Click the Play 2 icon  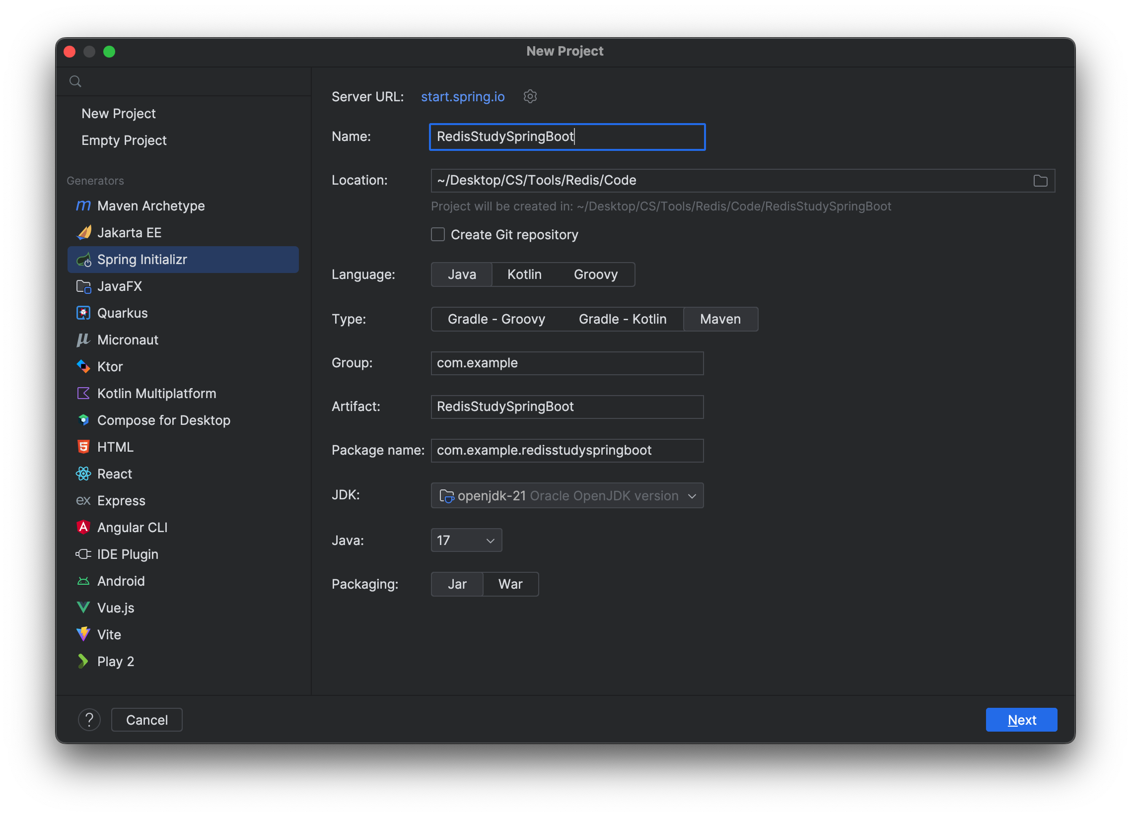point(83,661)
